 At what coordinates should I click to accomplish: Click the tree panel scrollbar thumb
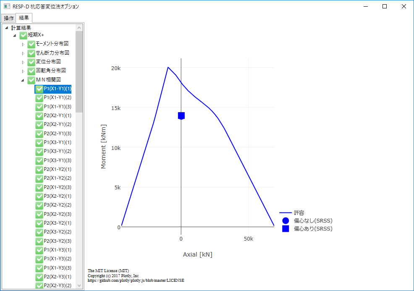coord(79,72)
